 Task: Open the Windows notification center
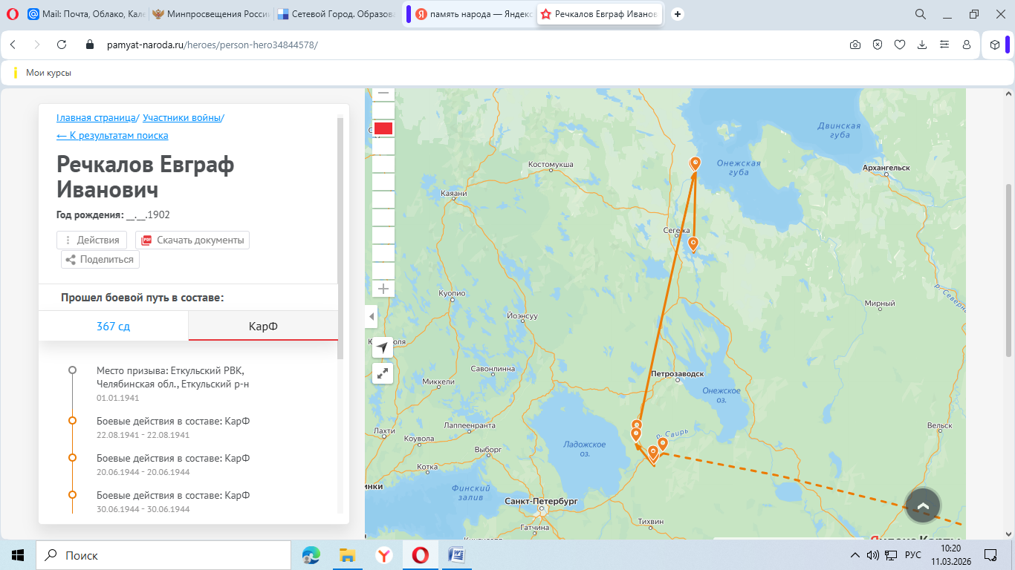[x=990, y=555]
